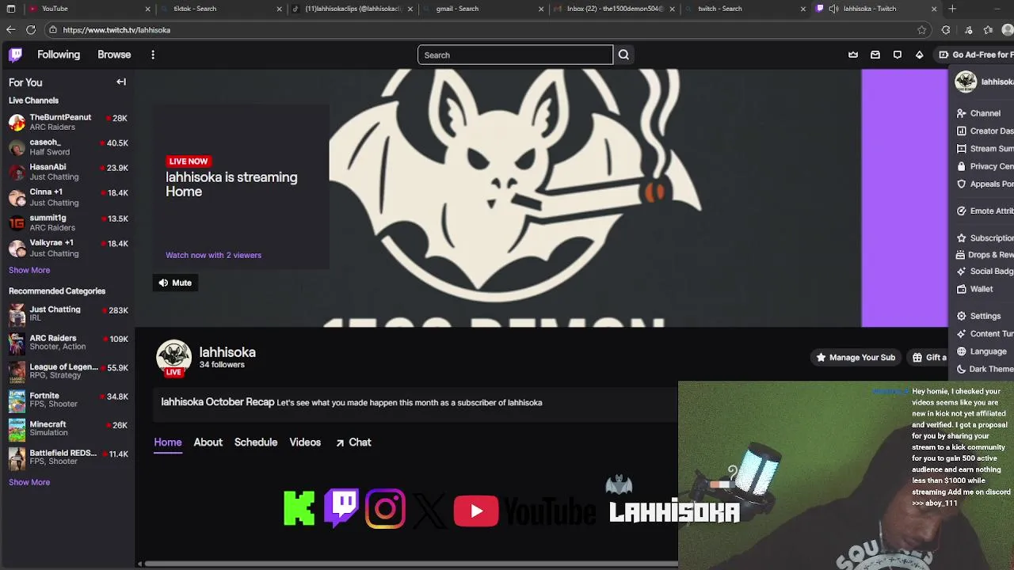Open new browser tab

pos(952,9)
